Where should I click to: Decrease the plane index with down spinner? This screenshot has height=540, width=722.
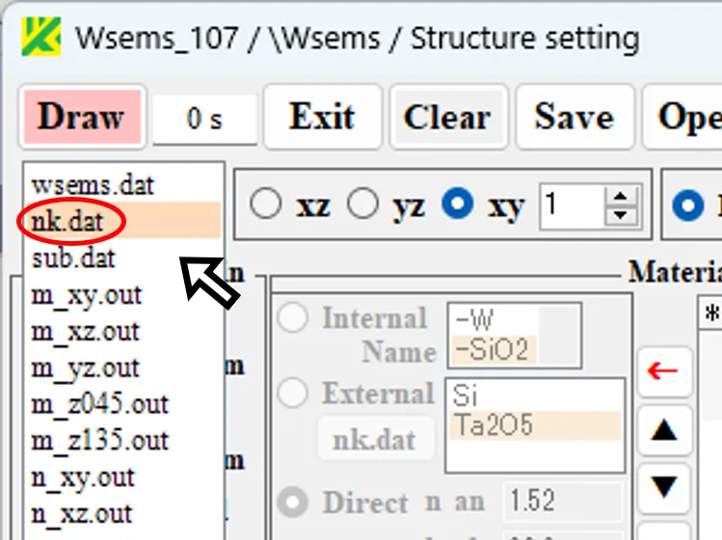click(621, 215)
